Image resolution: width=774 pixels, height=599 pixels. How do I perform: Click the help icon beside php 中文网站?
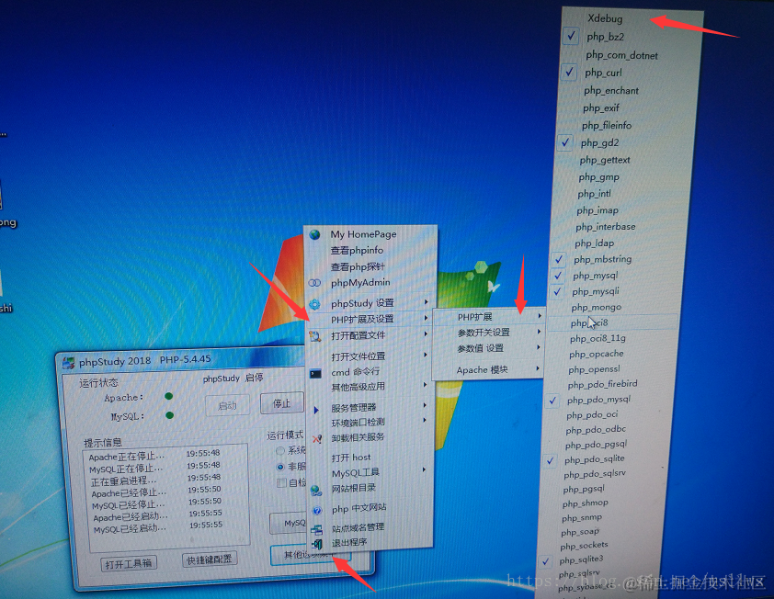[x=317, y=510]
